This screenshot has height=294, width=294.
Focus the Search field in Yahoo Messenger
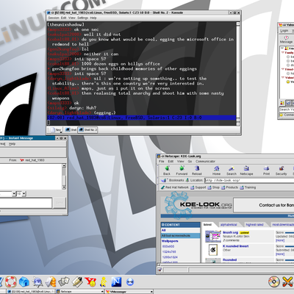(x=287, y=110)
